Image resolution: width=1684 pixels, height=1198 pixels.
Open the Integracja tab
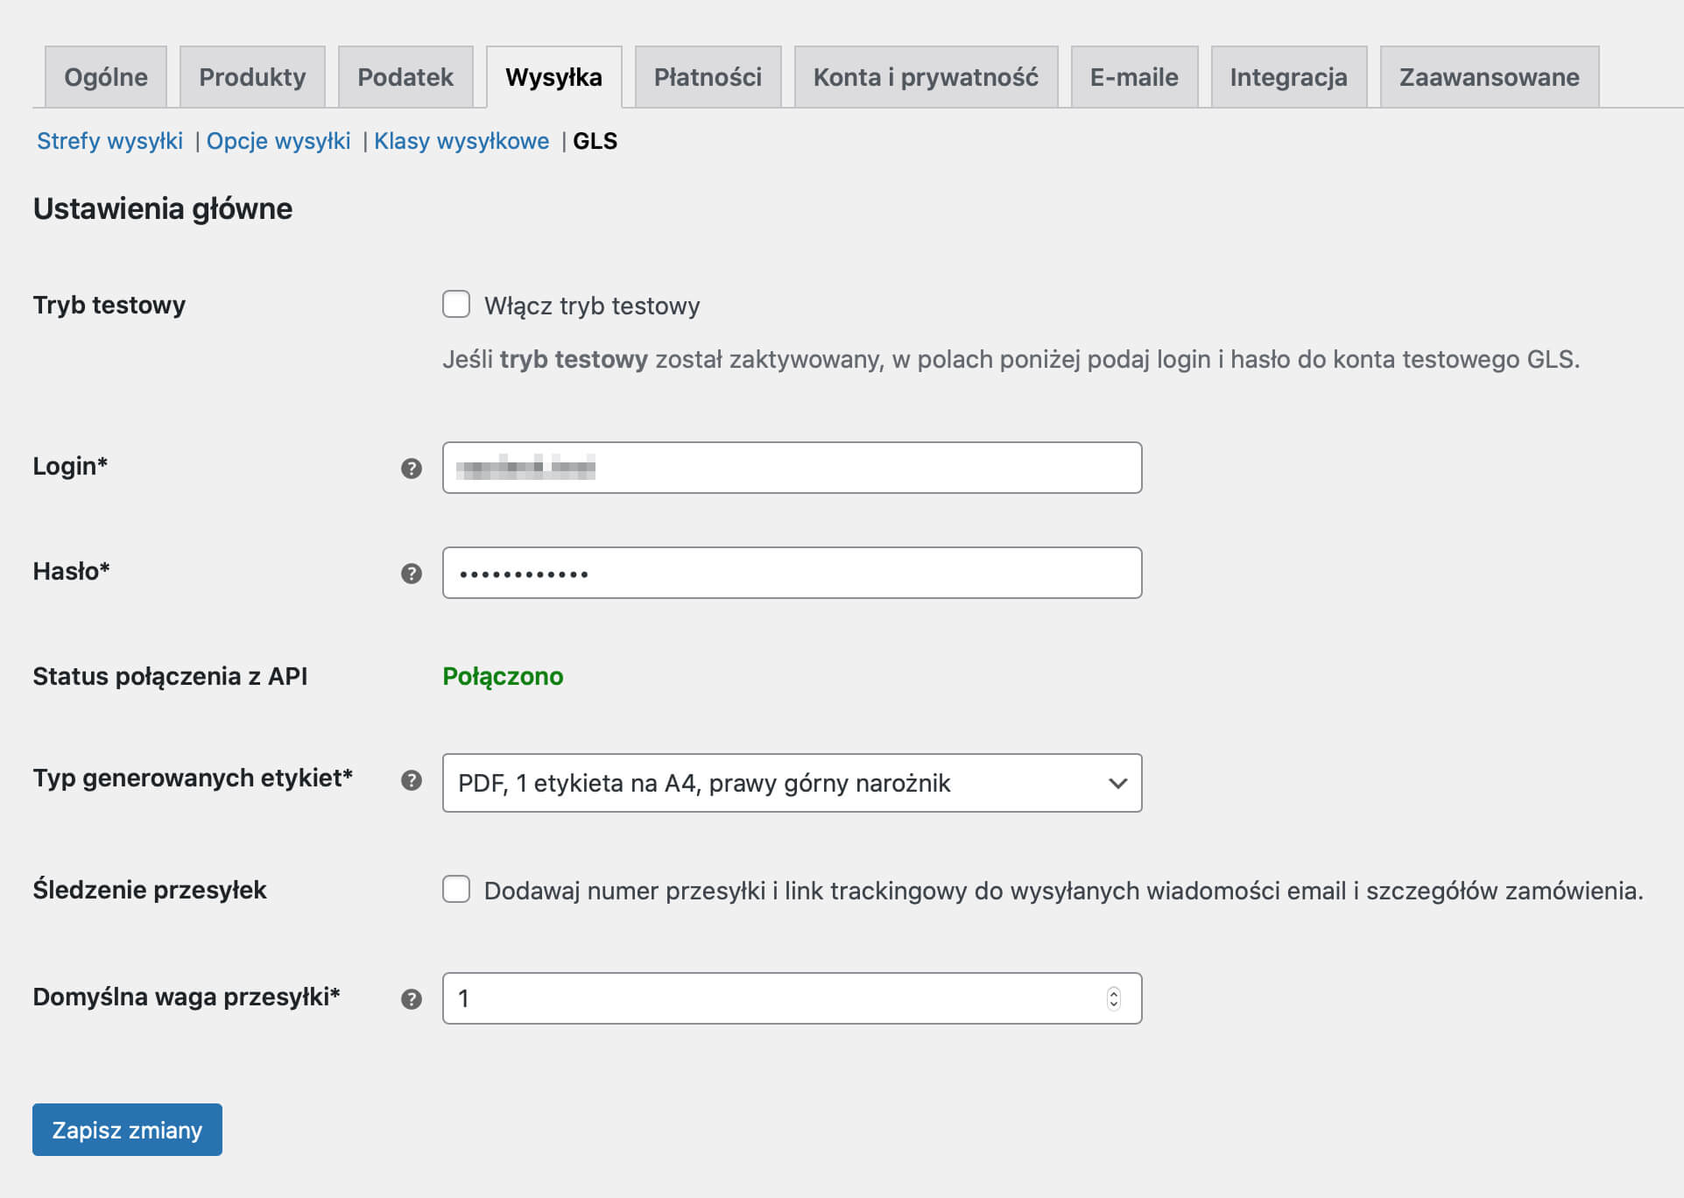click(1288, 77)
